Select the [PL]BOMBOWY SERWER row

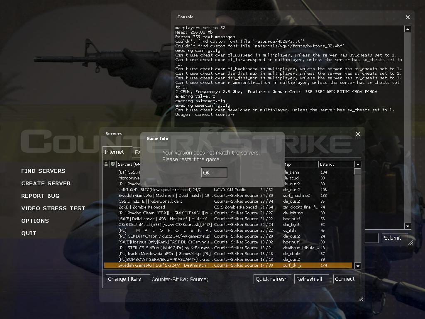[228, 260]
